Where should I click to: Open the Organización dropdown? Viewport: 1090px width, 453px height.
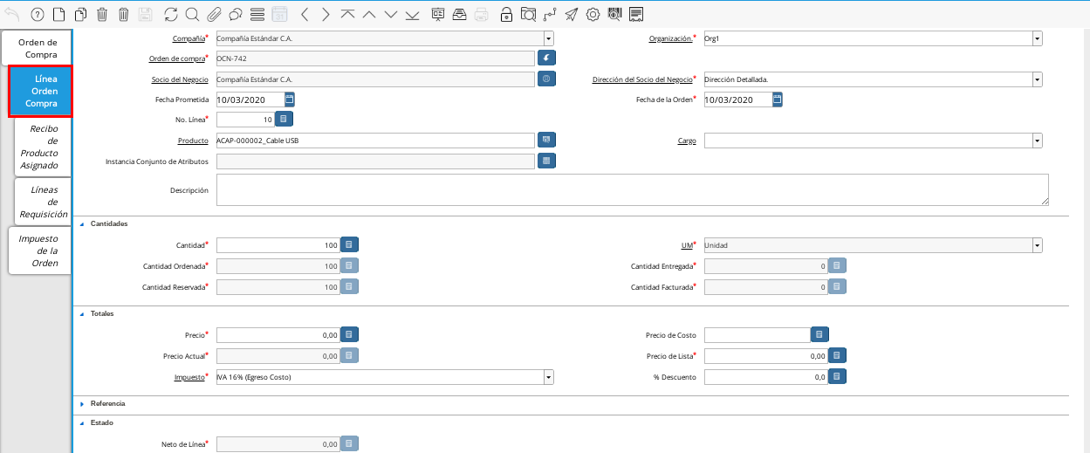tap(1037, 38)
